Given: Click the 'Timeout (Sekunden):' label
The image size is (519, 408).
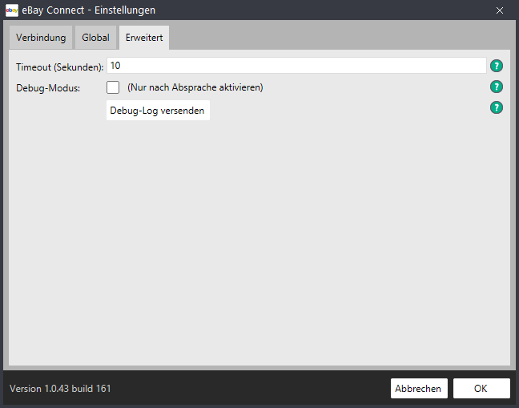Looking at the screenshot, I should pyautogui.click(x=59, y=67).
